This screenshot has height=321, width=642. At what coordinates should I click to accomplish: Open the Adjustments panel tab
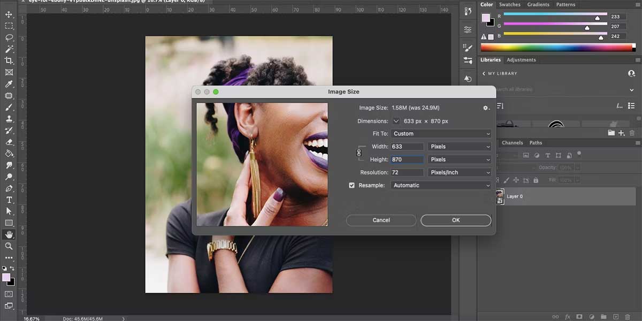(x=521, y=60)
